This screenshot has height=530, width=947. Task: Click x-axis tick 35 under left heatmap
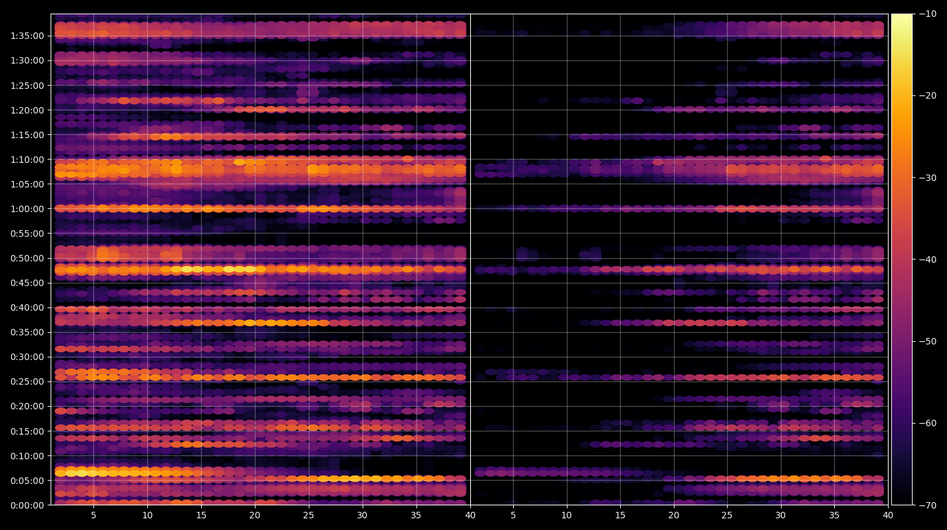[x=416, y=516]
